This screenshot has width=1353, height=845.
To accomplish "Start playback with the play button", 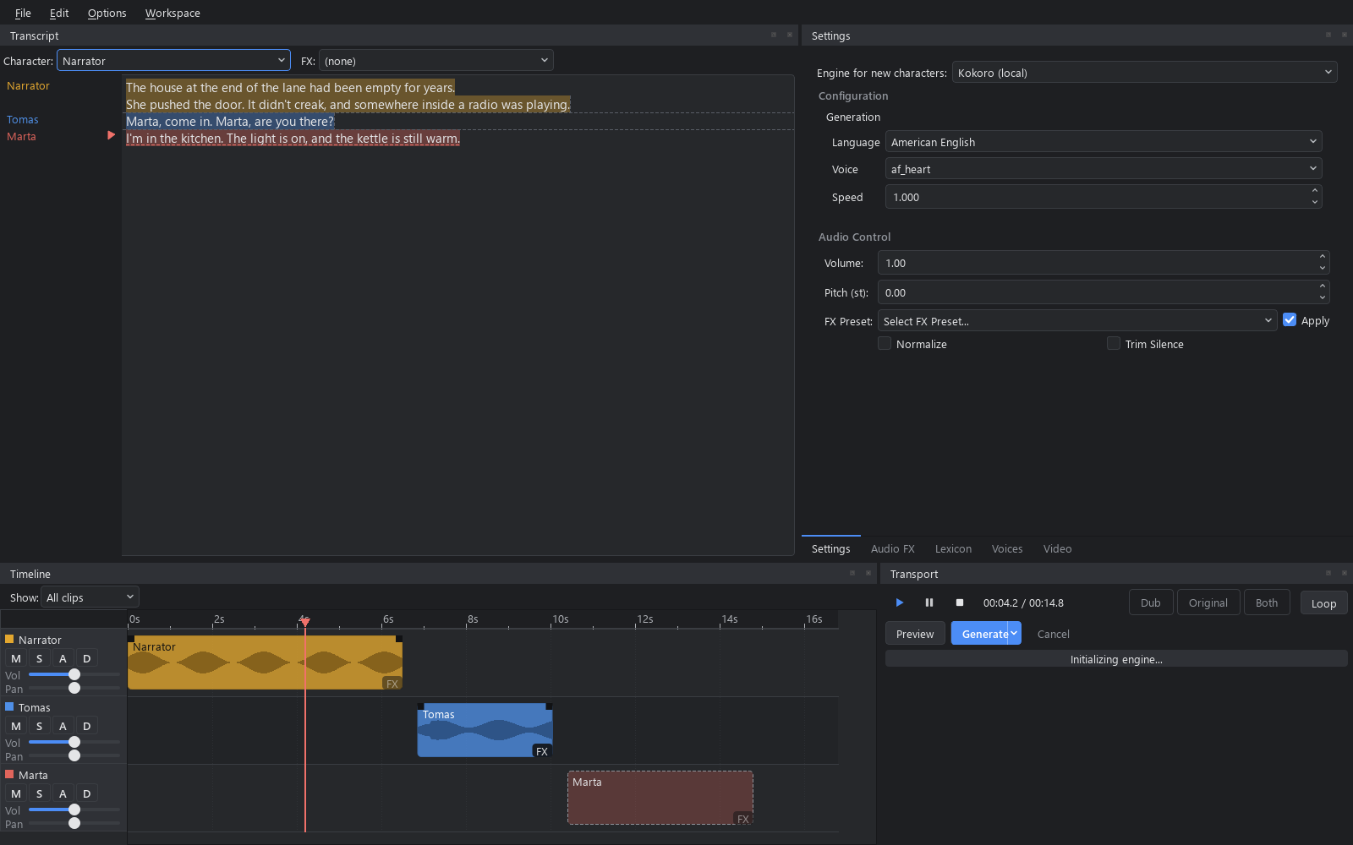I will click(900, 602).
